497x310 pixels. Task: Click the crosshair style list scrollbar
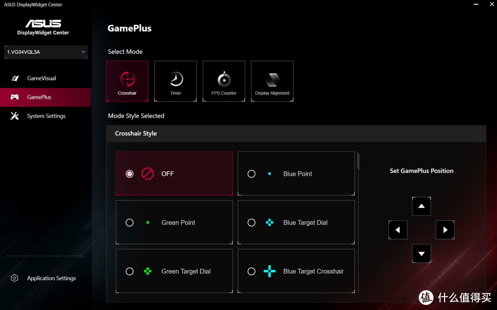[x=358, y=161]
